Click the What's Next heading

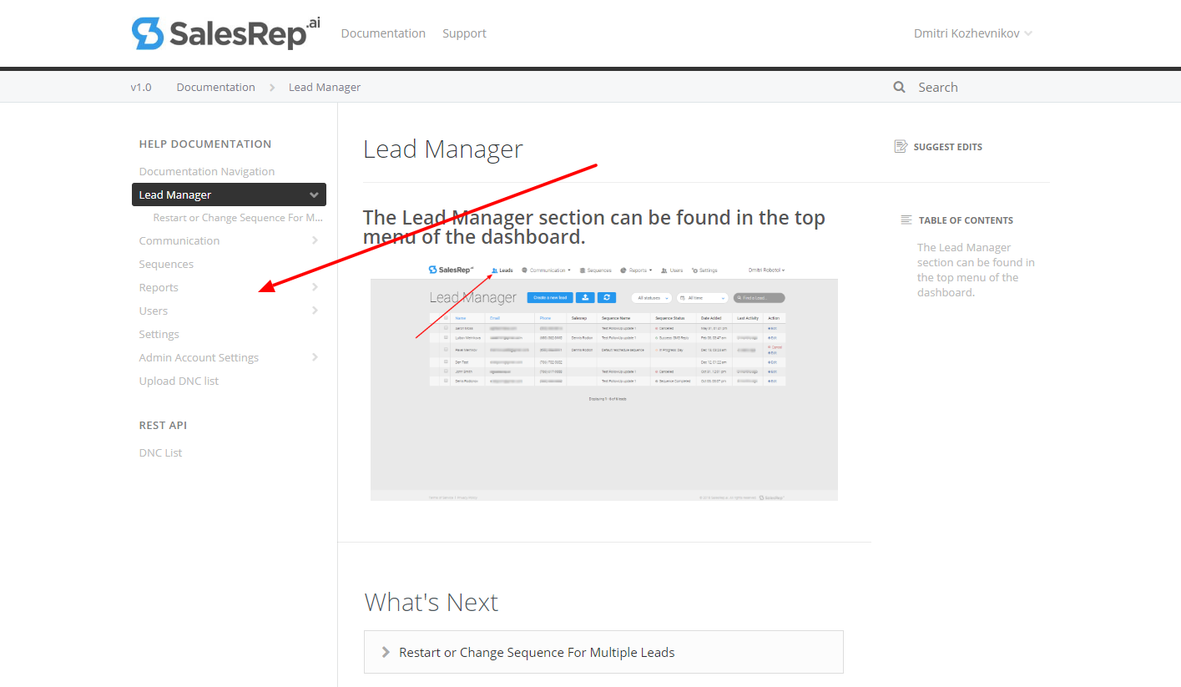coord(432,603)
